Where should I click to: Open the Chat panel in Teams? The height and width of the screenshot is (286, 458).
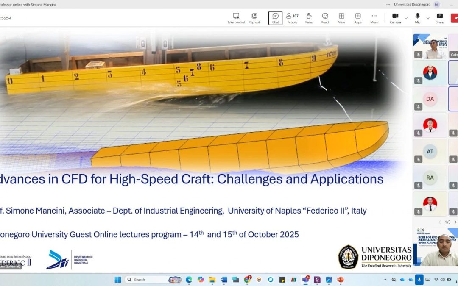tap(275, 18)
